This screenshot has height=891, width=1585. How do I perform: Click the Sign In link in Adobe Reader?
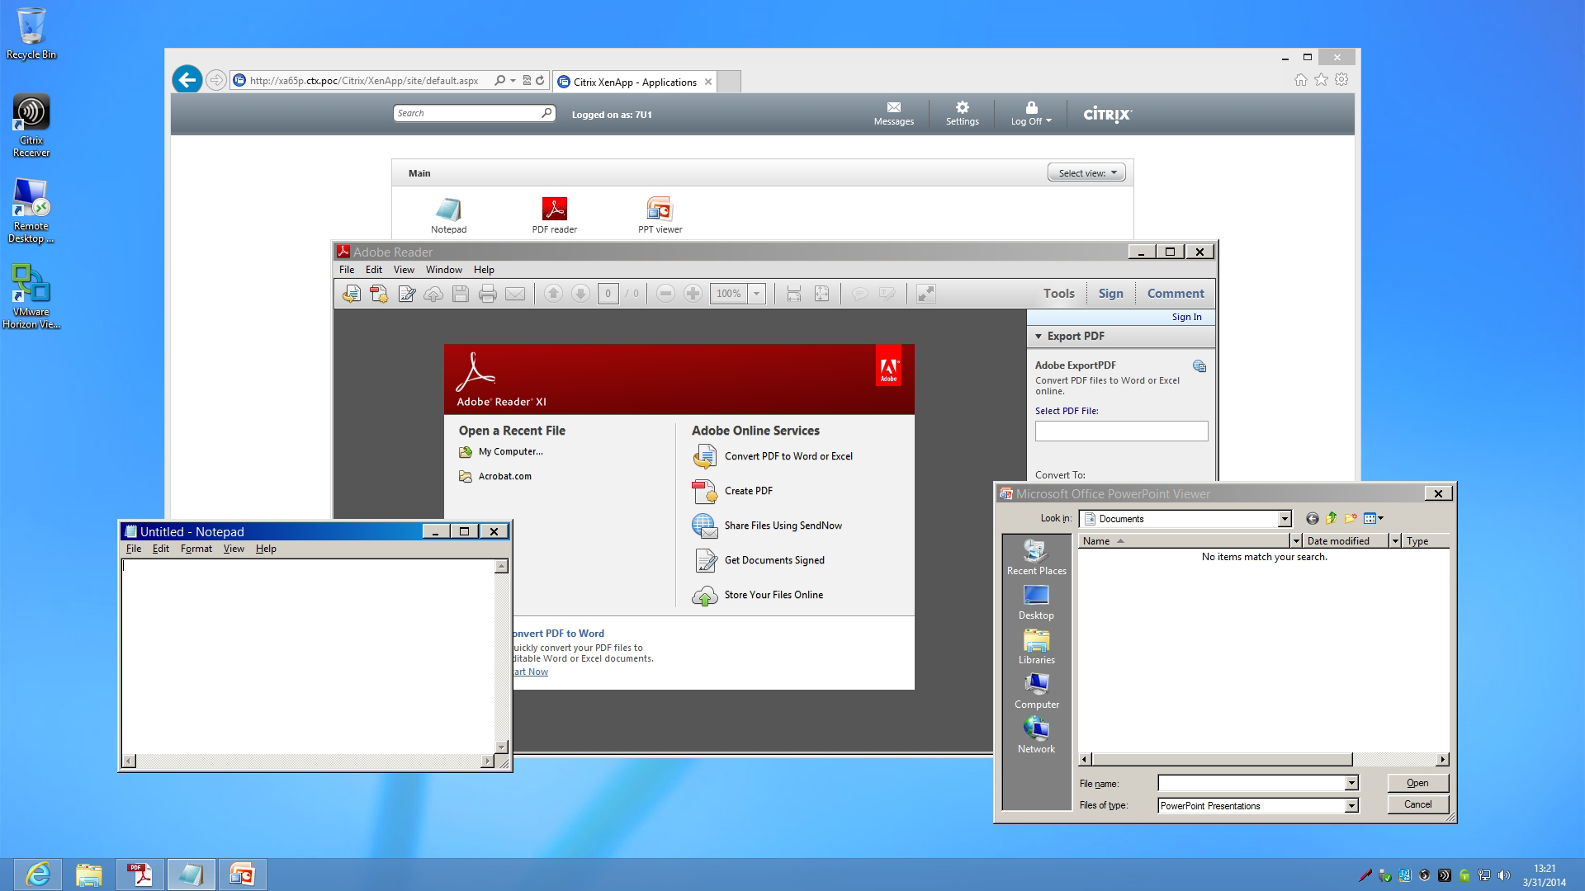point(1186,317)
